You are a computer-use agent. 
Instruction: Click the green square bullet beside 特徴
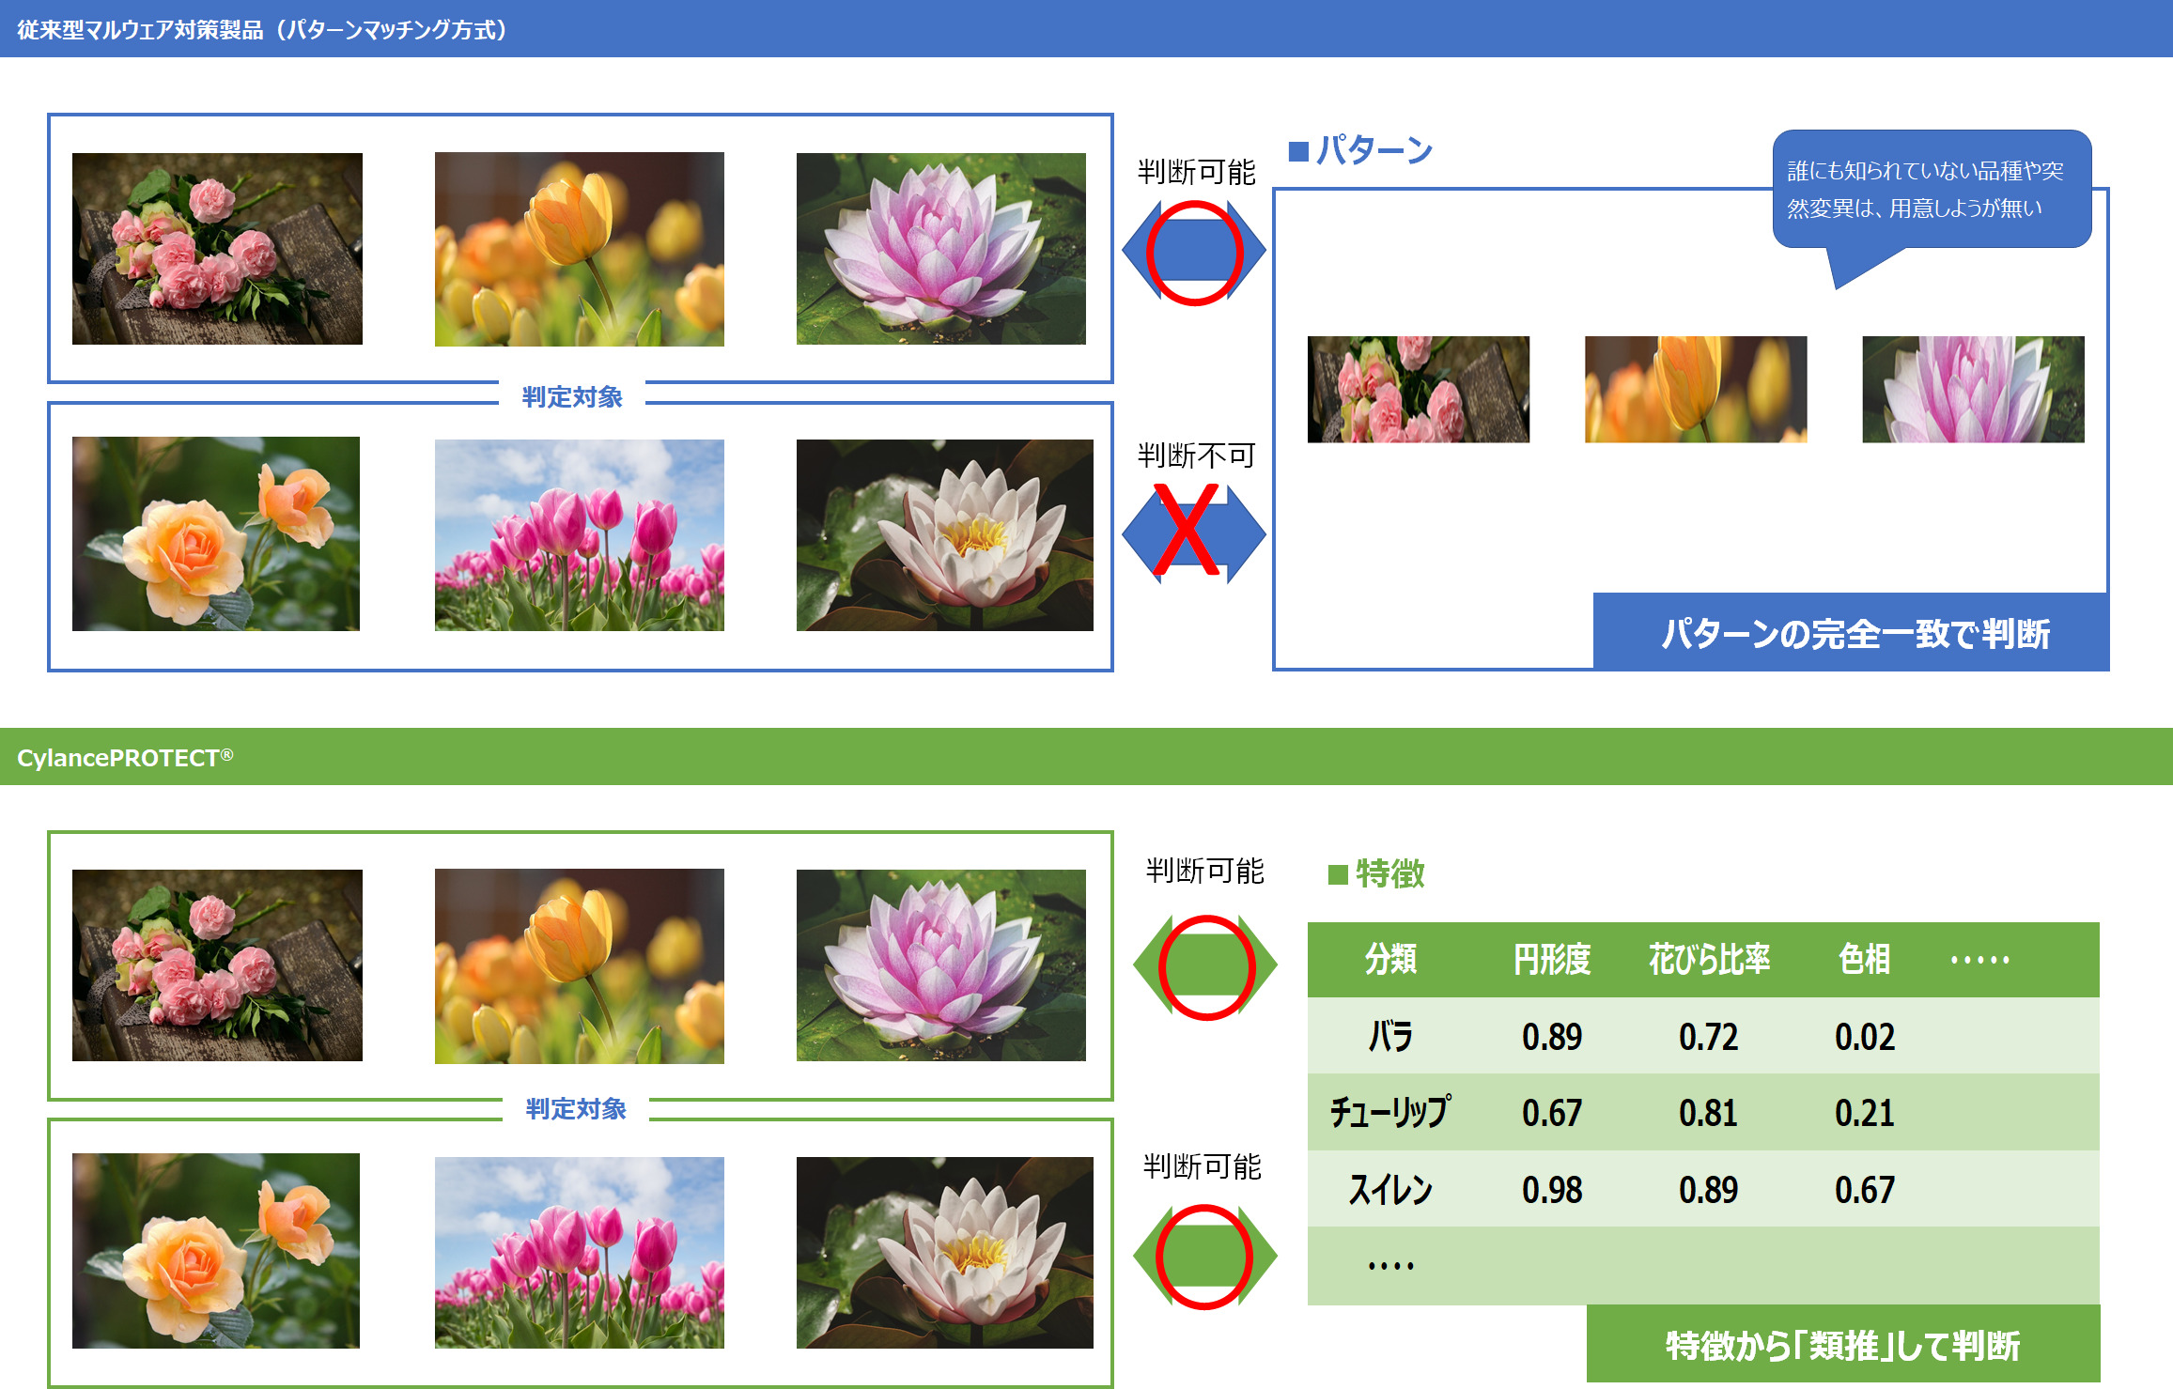coord(1337,875)
